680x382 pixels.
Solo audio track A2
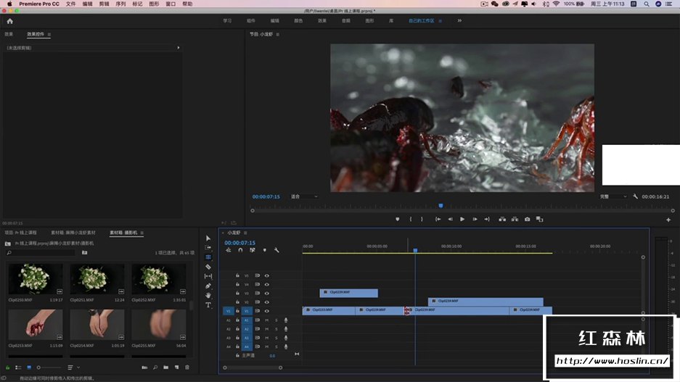coord(276,329)
